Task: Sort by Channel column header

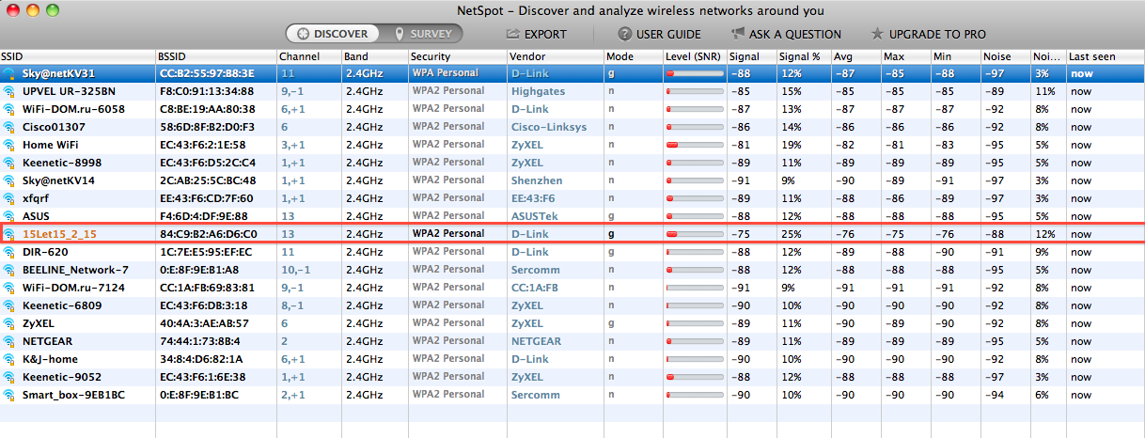Action: (309, 56)
